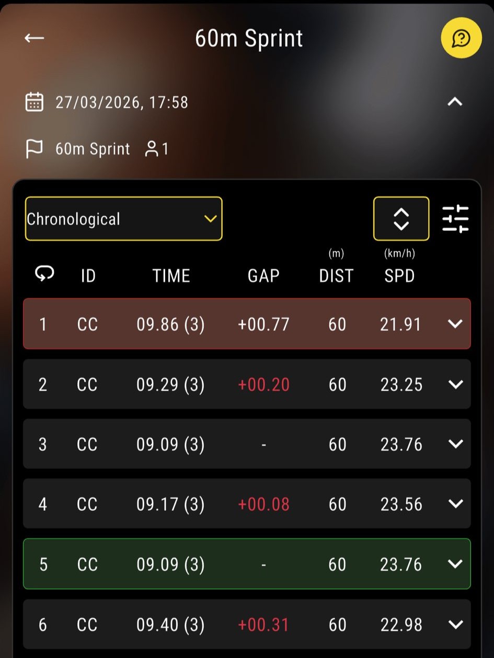Open the filter sliders settings icon
494x658 pixels.
[455, 219]
